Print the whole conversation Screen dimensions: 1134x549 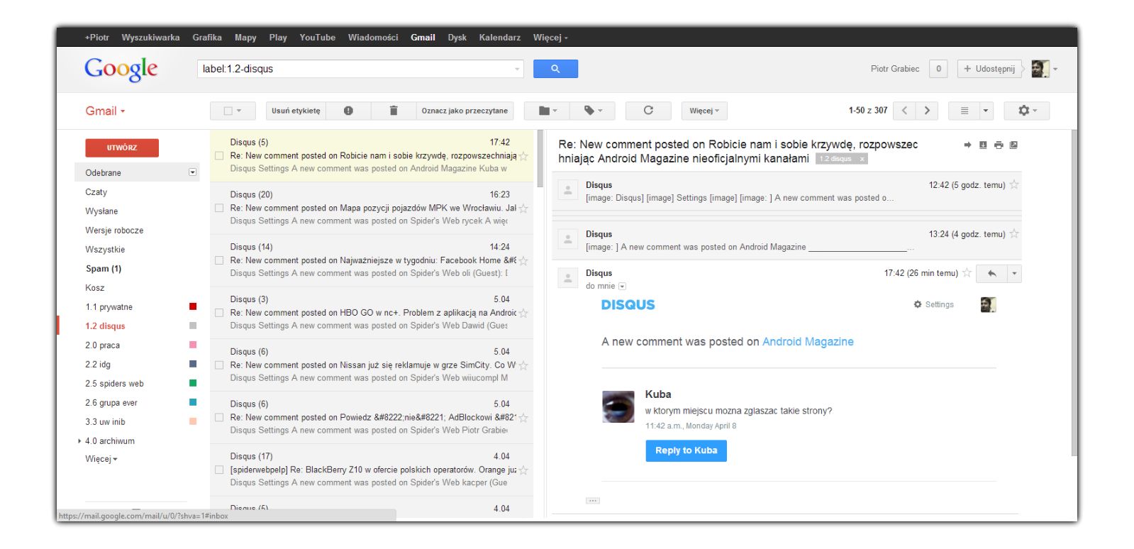coord(999,145)
